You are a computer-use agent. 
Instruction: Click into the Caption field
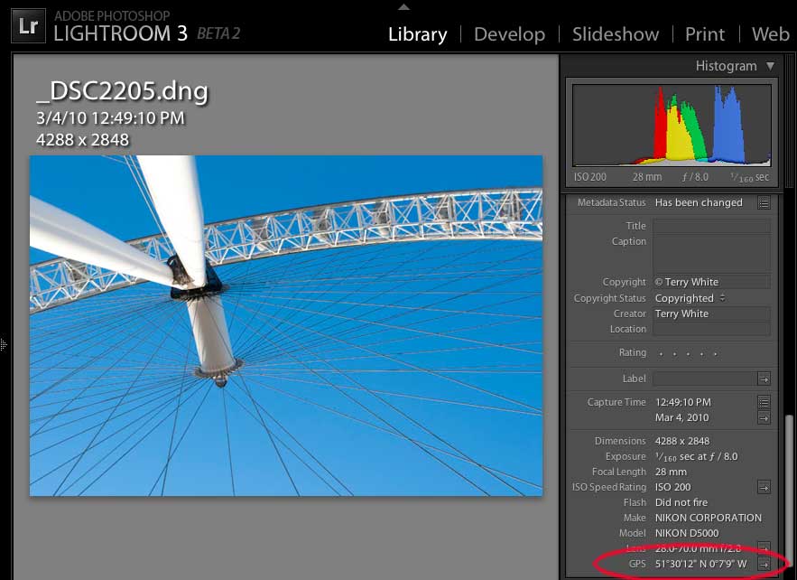(x=711, y=253)
